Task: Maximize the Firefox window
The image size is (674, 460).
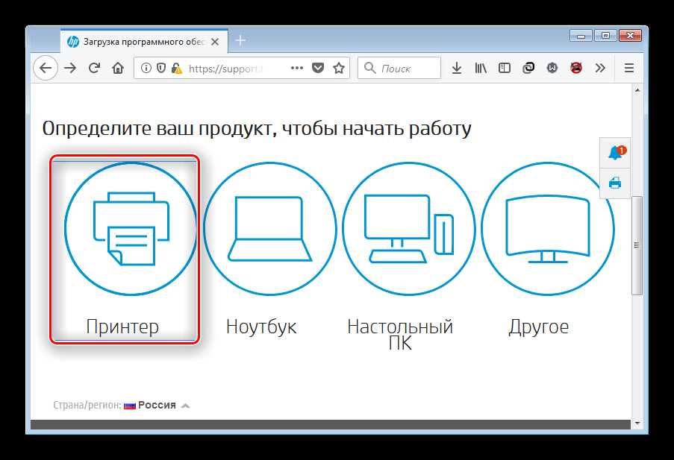Action: tap(605, 35)
